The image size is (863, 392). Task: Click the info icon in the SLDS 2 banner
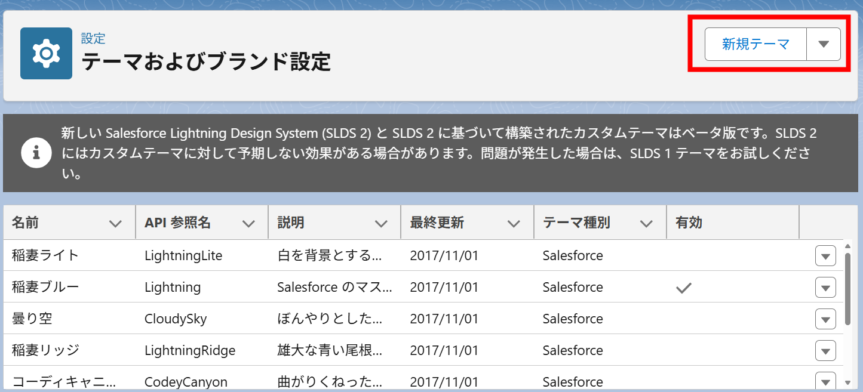36,153
